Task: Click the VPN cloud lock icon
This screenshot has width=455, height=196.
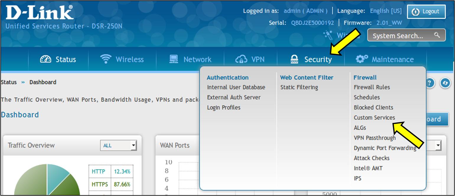Action: (x=241, y=60)
